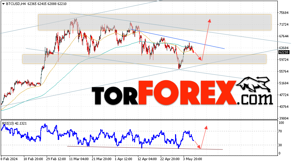Click the RSI 70 level label
Screen dimensions: 292x163
280,131
